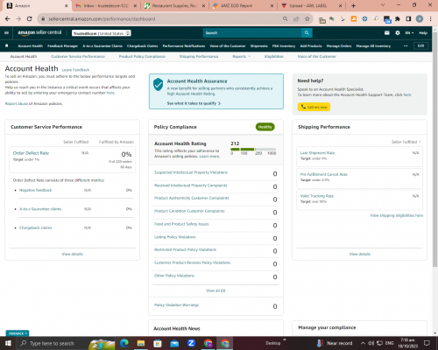Open the Seller Fulfilled dropdown in Shipping Performance
Image resolution: width=438 pixels, height=350 pixels.
click(x=406, y=142)
